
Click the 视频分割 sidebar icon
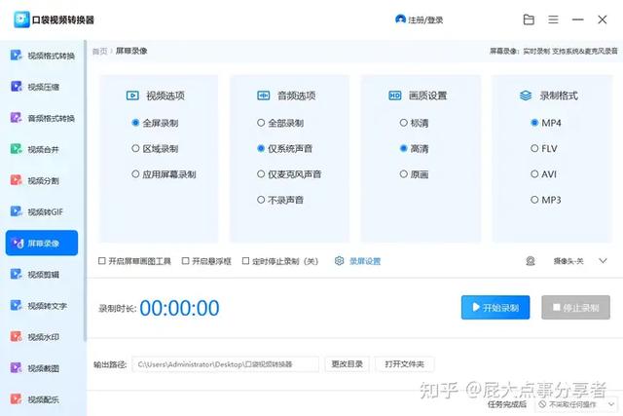tap(16, 180)
